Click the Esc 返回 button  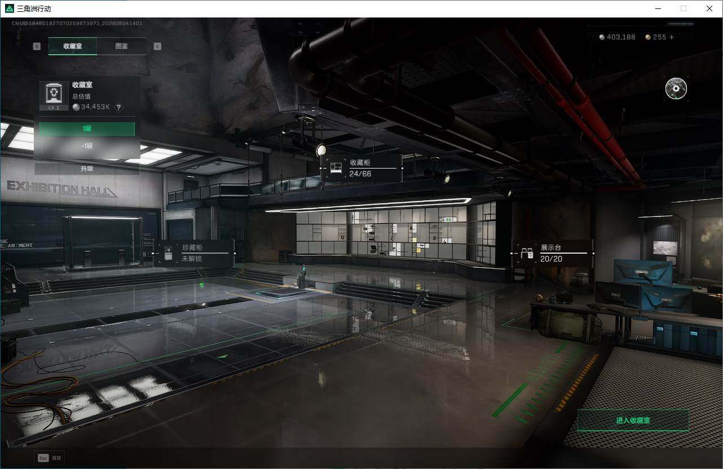point(50,458)
